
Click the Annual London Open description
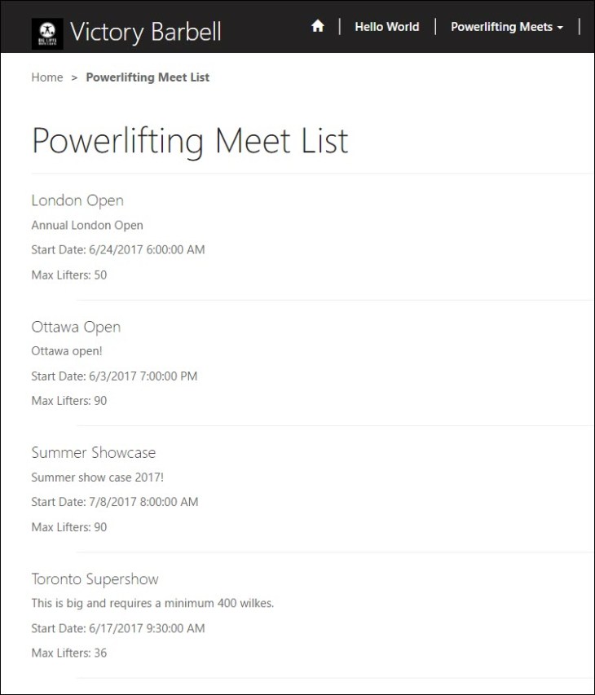tap(86, 225)
